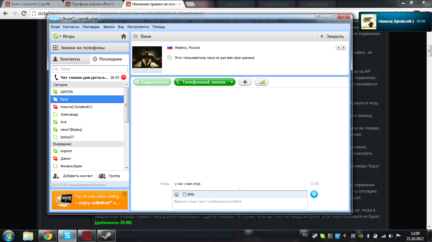
Task: Select contact Финансуйден in list
Action: tap(87, 166)
